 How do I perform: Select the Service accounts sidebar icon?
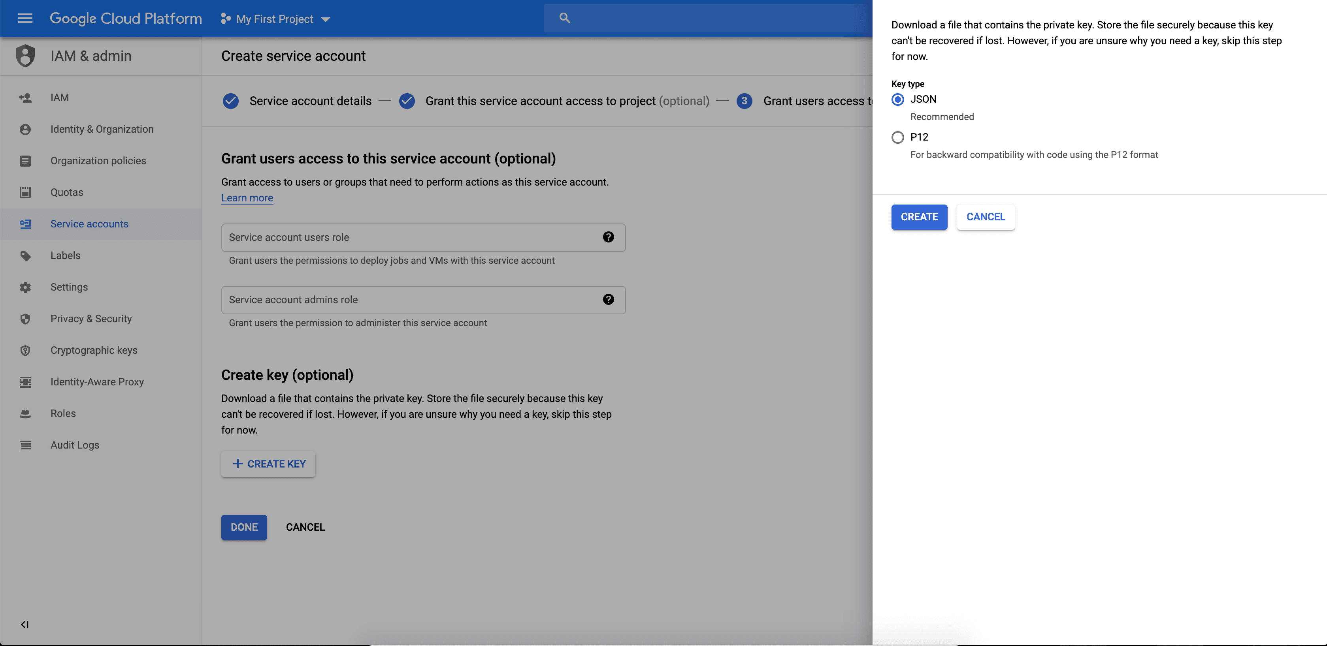(x=25, y=224)
